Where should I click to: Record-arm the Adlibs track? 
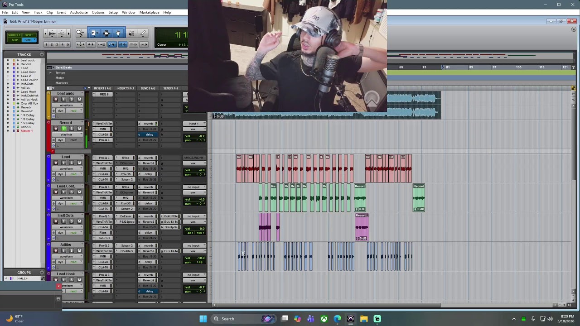pyautogui.click(x=56, y=251)
